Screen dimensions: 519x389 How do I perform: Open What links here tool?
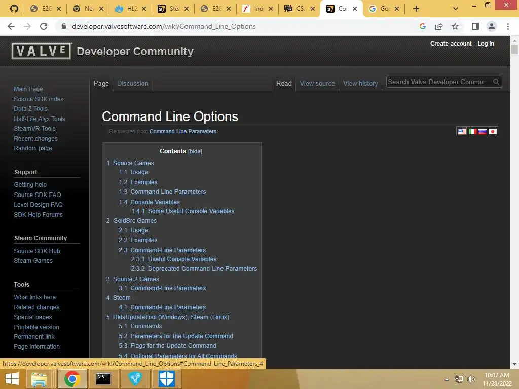pyautogui.click(x=35, y=297)
